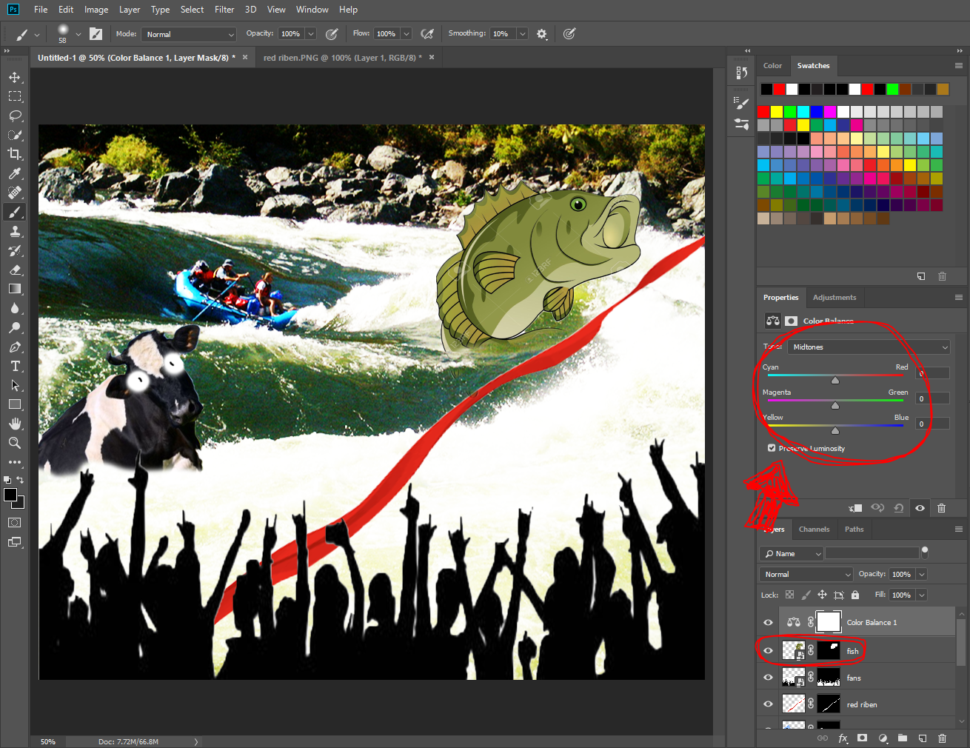
Task: Create new fill or adjustment layer
Action: point(883,738)
